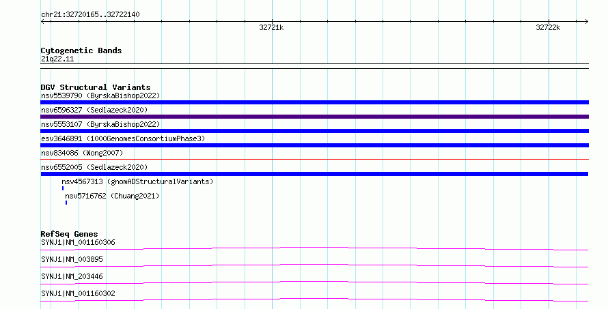Select the small blue marker under nsv4567313
This screenshot has height=309, width=608.
coord(63,188)
